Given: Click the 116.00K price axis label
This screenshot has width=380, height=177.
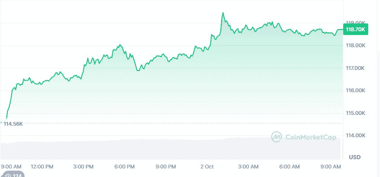Looking at the screenshot, I should [356, 91].
